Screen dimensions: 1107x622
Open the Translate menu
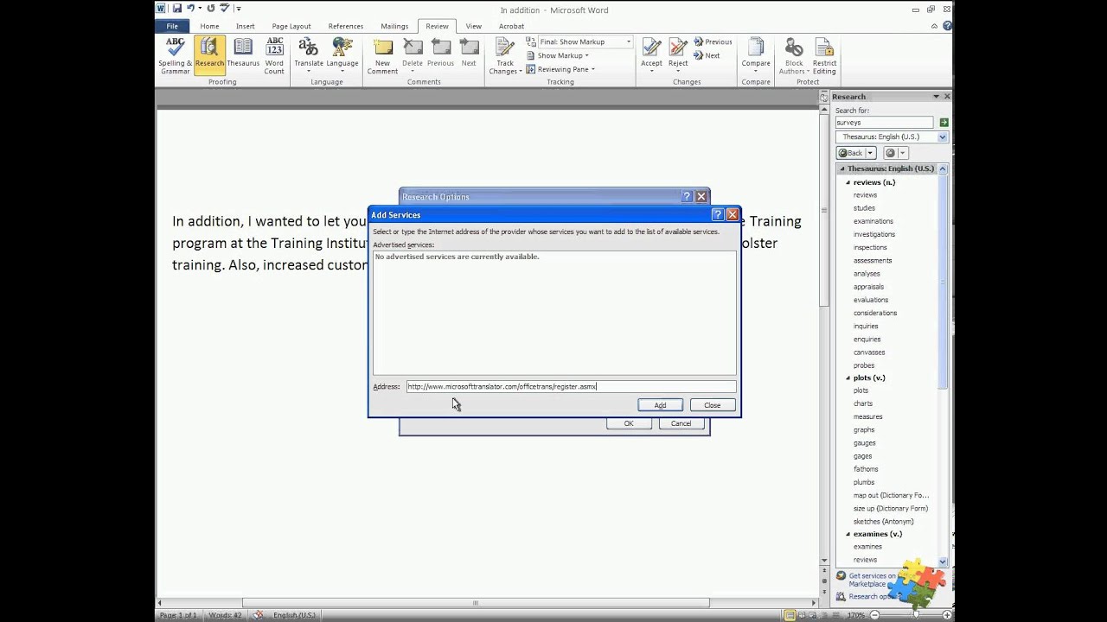tap(308, 56)
